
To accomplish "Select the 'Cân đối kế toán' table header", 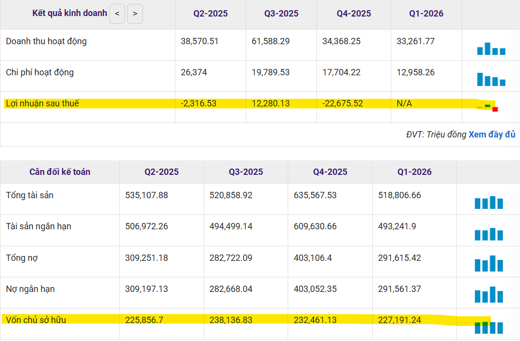I will pos(60,171).
